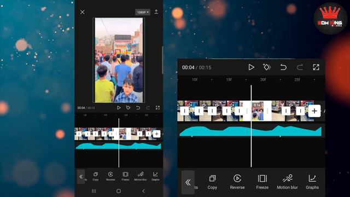The width and height of the screenshot is (350, 197).
Task: Redo the edit on the phone screen
Action: [148, 108]
